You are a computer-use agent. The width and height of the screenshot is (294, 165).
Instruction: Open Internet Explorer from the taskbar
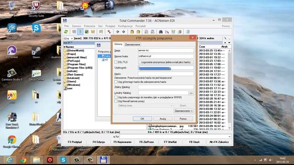click(x=9, y=160)
